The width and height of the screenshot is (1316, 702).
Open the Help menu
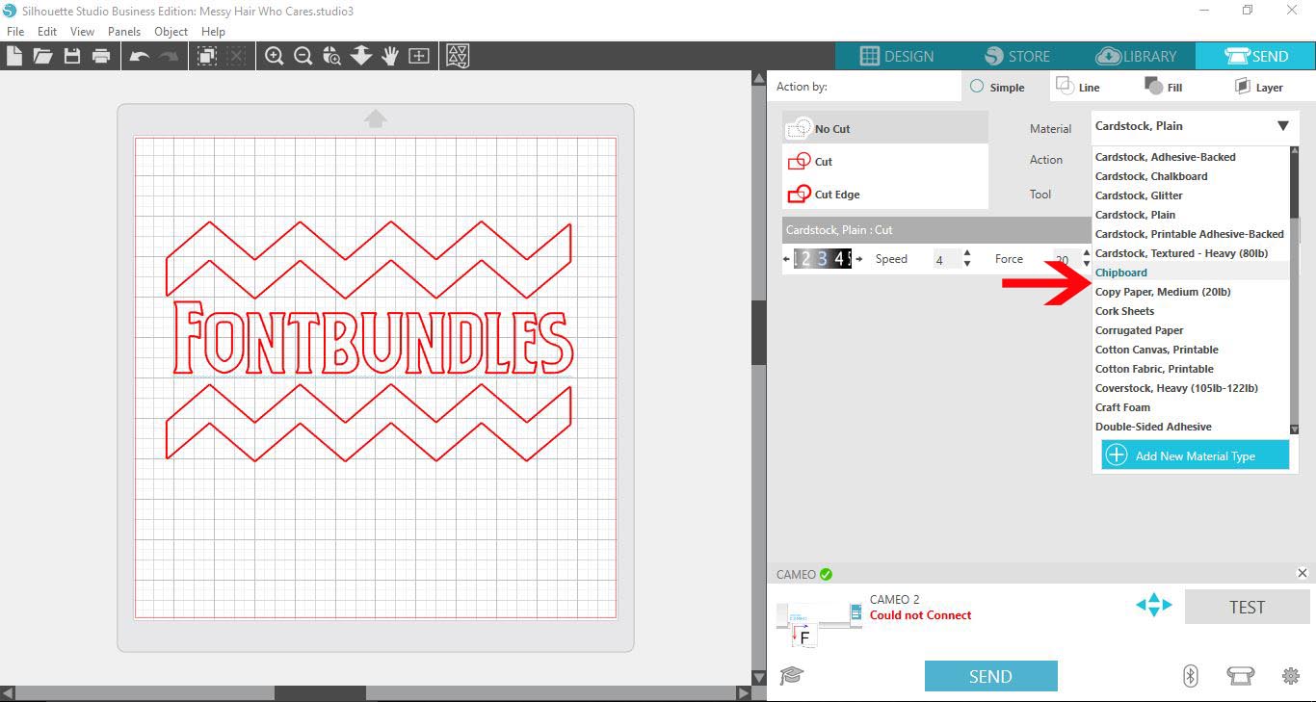pyautogui.click(x=213, y=32)
